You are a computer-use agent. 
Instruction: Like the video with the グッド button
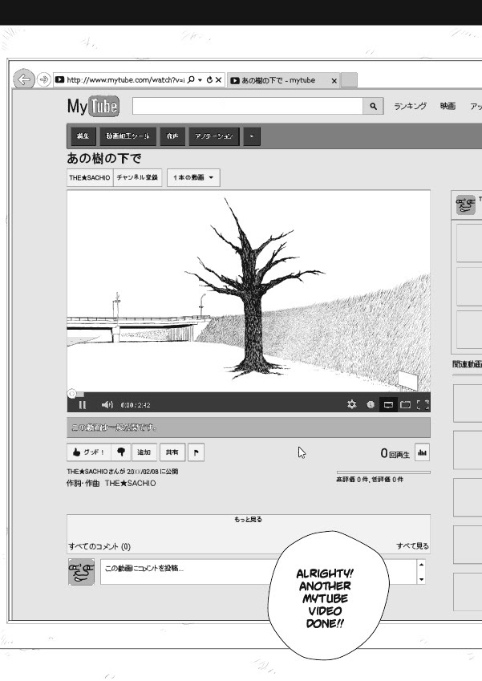click(x=88, y=452)
